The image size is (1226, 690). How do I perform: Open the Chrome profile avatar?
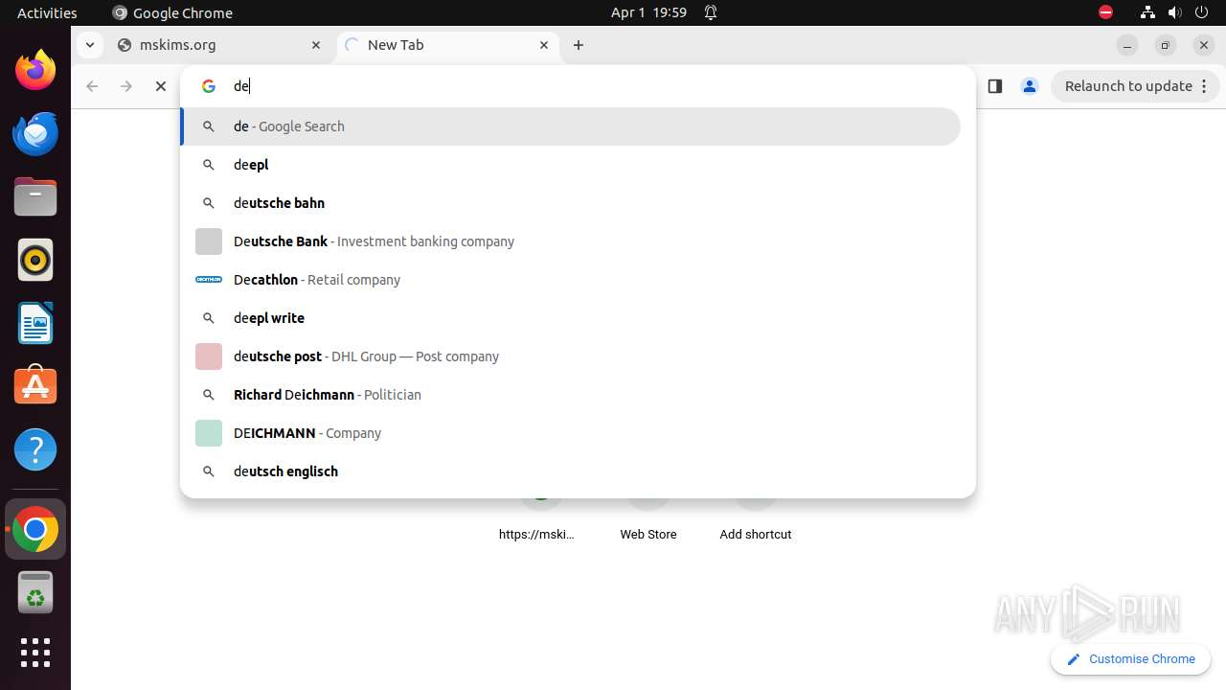click(1030, 86)
